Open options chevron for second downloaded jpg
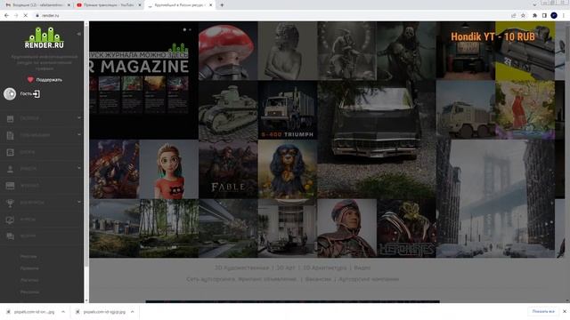Screen dimensions: 570x320 (133, 312)
